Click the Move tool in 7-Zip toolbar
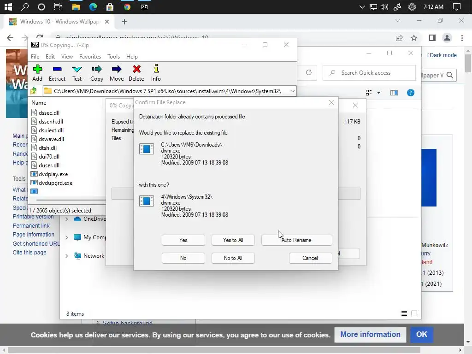 [117, 73]
